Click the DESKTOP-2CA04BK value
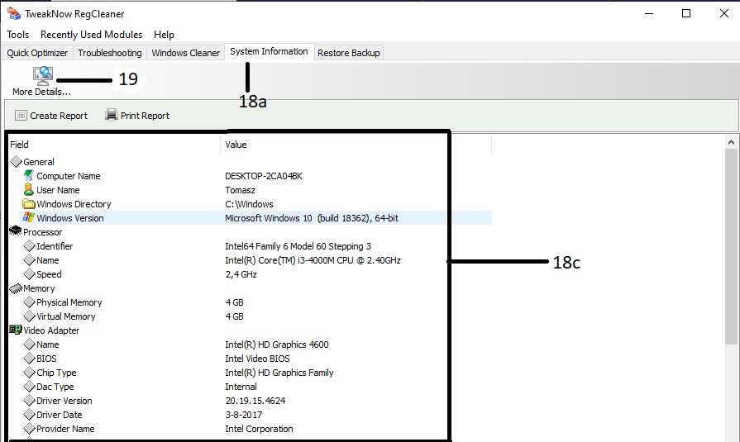 (x=264, y=176)
